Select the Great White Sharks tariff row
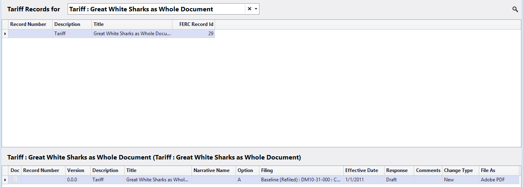 (x=112, y=34)
